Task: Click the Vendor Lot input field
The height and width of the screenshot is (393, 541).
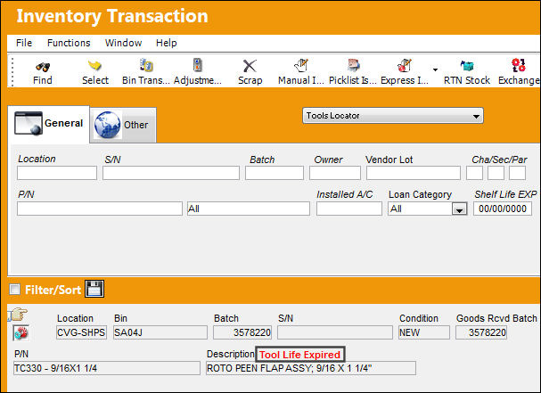Action: [x=414, y=173]
